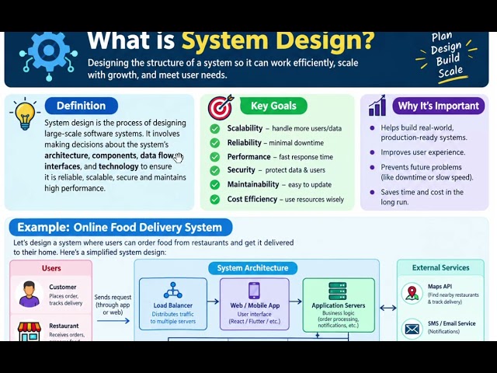Click the 'Reliability' goal text

click(244, 143)
